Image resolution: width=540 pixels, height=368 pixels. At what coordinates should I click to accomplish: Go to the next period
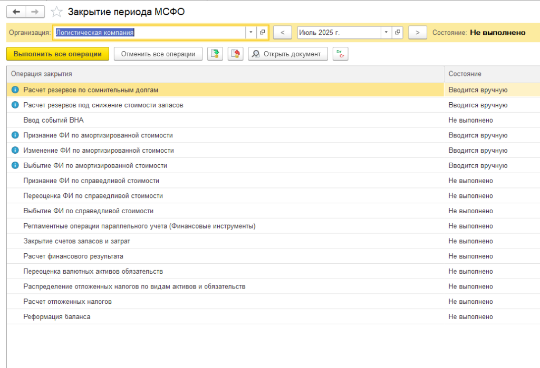pyautogui.click(x=418, y=33)
